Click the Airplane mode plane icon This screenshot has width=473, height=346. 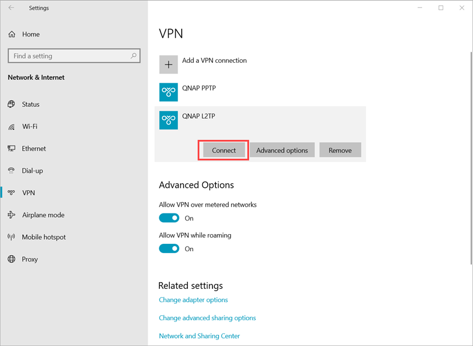11,215
